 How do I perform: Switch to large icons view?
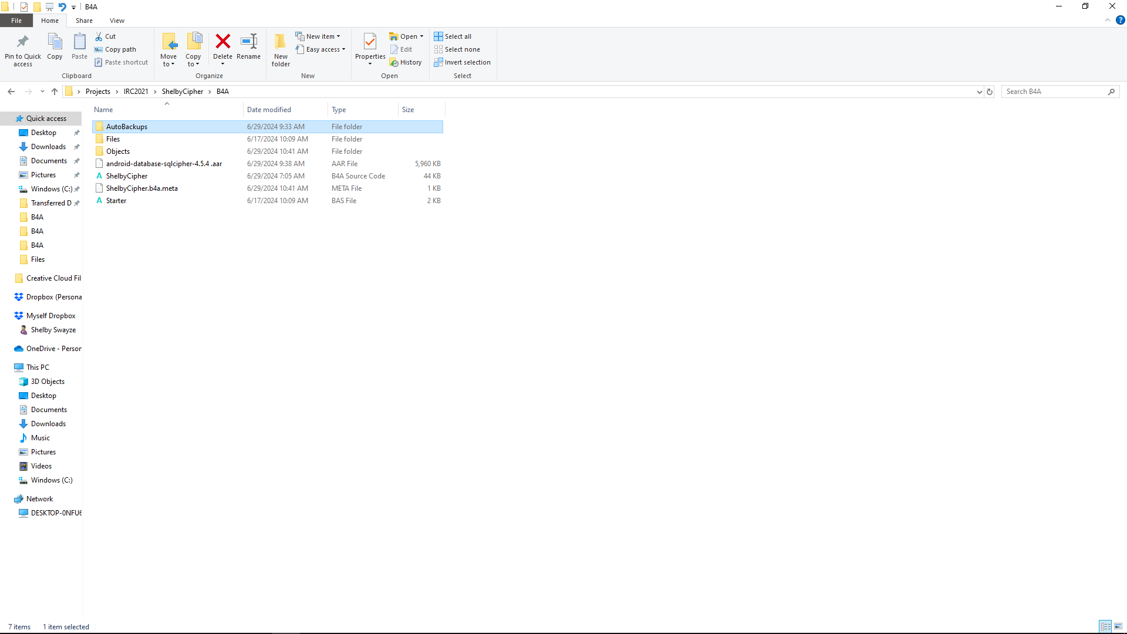[x=1118, y=626]
